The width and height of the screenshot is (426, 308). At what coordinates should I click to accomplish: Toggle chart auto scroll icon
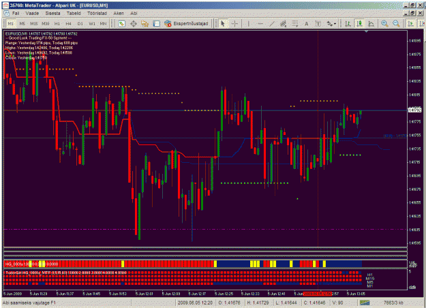[x=411, y=24]
